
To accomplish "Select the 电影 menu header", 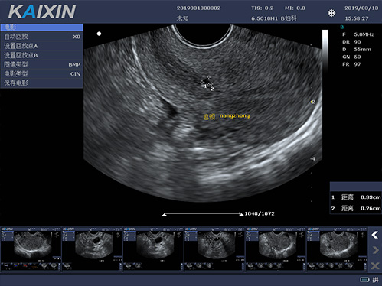I will tap(41, 28).
